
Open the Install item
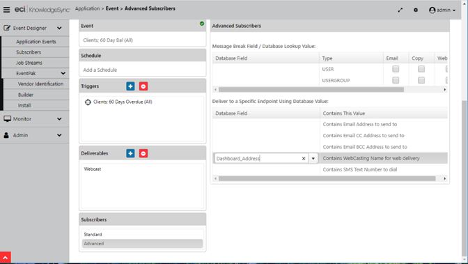(x=24, y=105)
